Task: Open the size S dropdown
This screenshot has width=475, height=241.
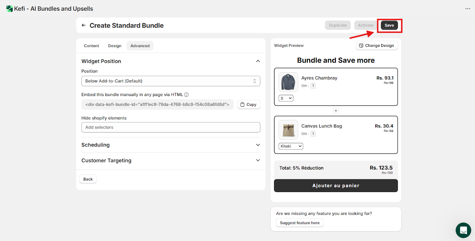Action: [286, 98]
